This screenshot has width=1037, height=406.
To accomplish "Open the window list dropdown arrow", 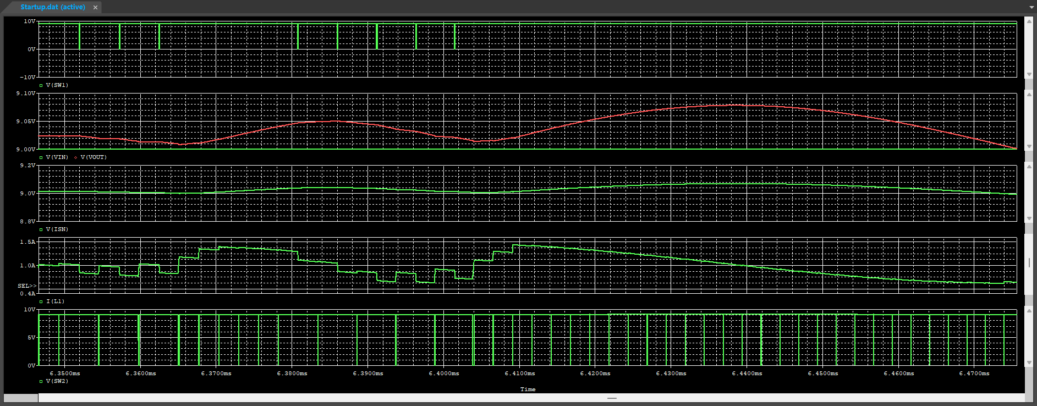I will coord(1031,7).
